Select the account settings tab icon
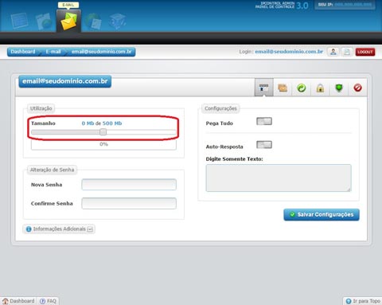 tap(263, 88)
